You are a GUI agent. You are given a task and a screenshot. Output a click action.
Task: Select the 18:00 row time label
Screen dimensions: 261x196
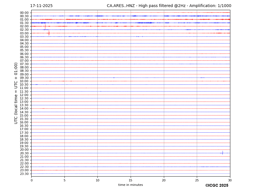coord(24,136)
